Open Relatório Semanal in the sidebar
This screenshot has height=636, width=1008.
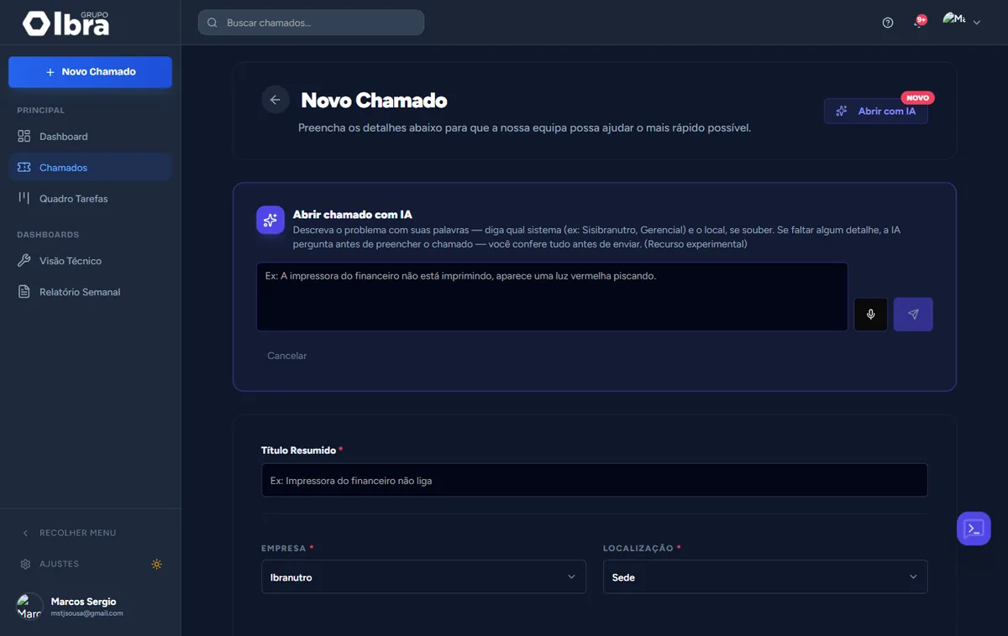coord(90,291)
